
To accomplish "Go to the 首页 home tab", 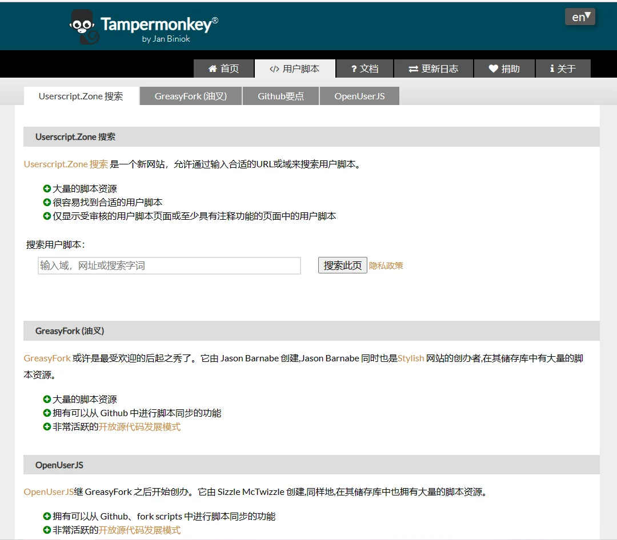I will click(x=223, y=69).
